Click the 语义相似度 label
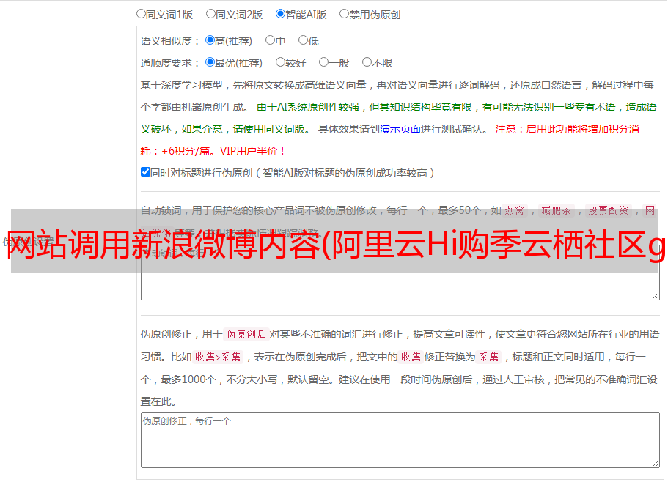The image size is (668, 482). click(x=169, y=41)
